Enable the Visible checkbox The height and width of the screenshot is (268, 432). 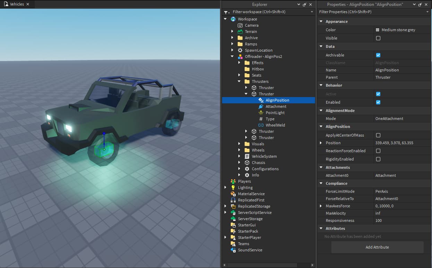(378, 38)
